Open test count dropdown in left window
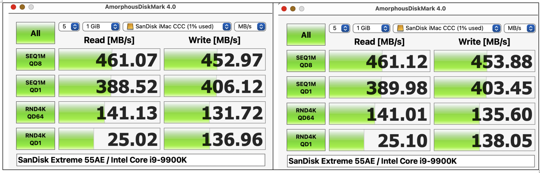540x173 pixels. point(69,27)
